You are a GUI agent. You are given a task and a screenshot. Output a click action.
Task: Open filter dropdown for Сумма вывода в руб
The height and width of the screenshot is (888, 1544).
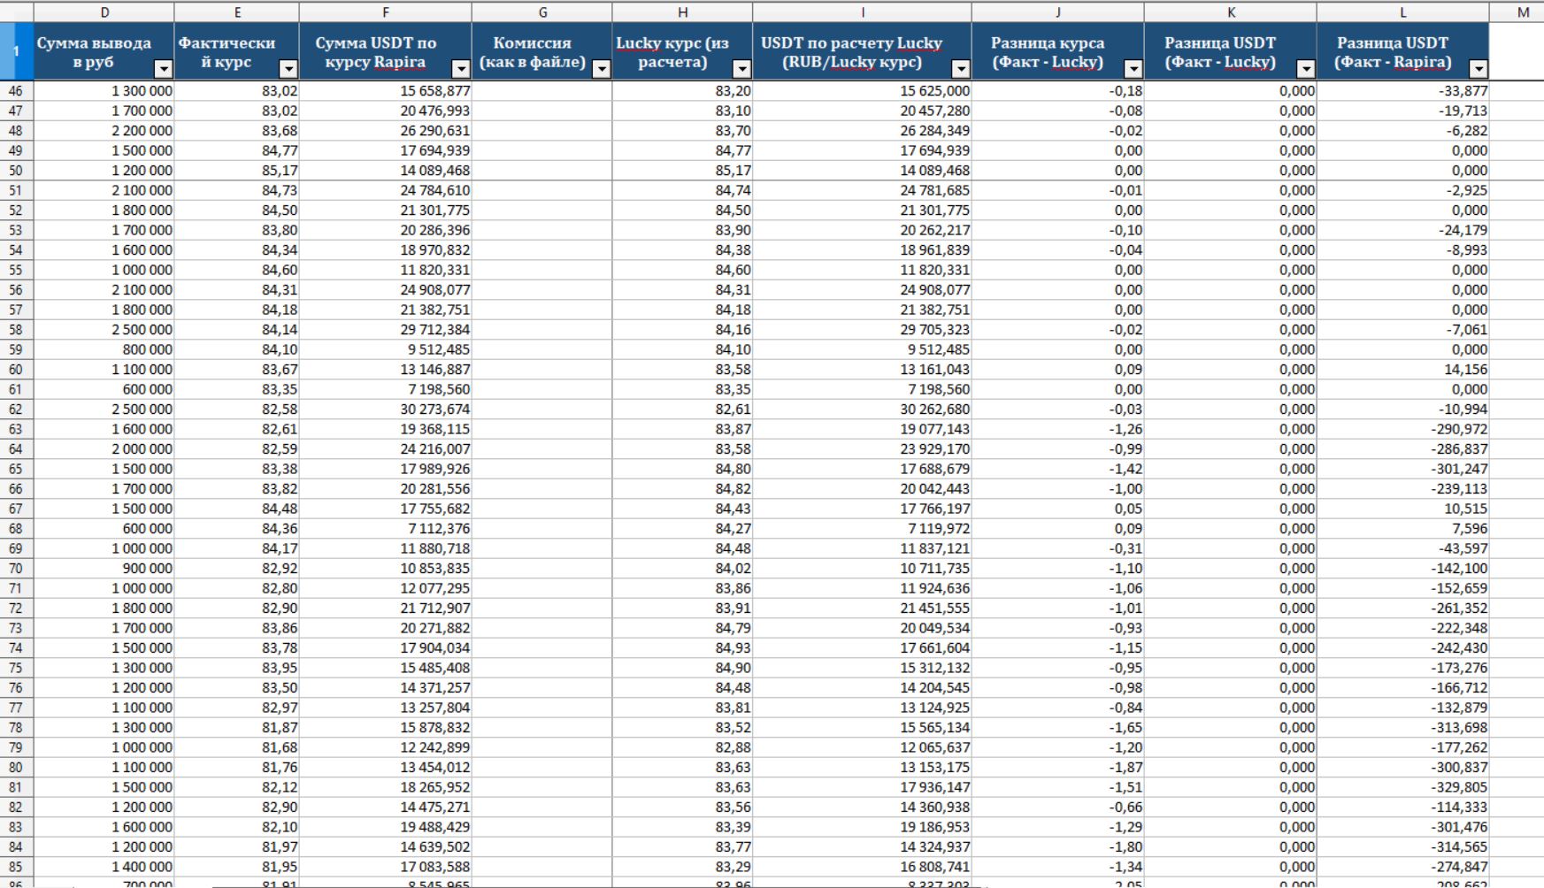[164, 69]
